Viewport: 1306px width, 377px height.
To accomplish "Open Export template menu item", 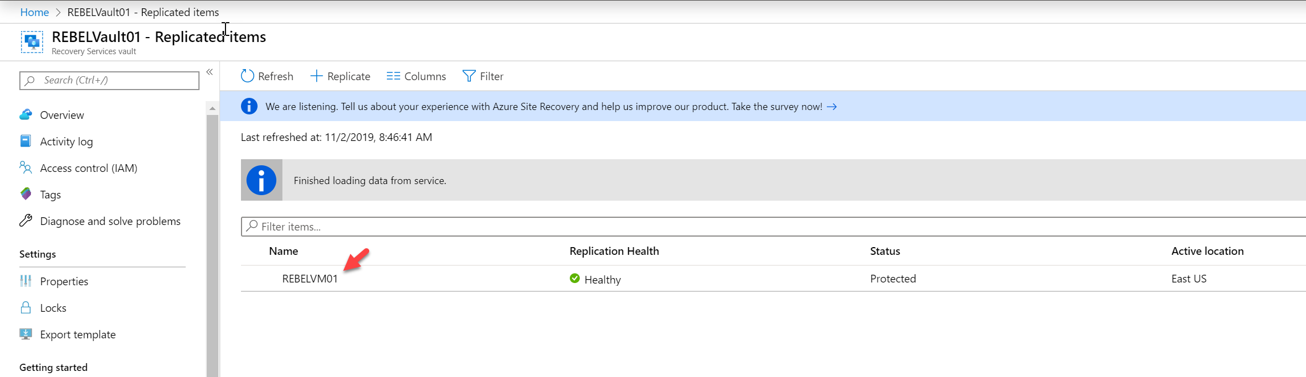I will (x=78, y=334).
